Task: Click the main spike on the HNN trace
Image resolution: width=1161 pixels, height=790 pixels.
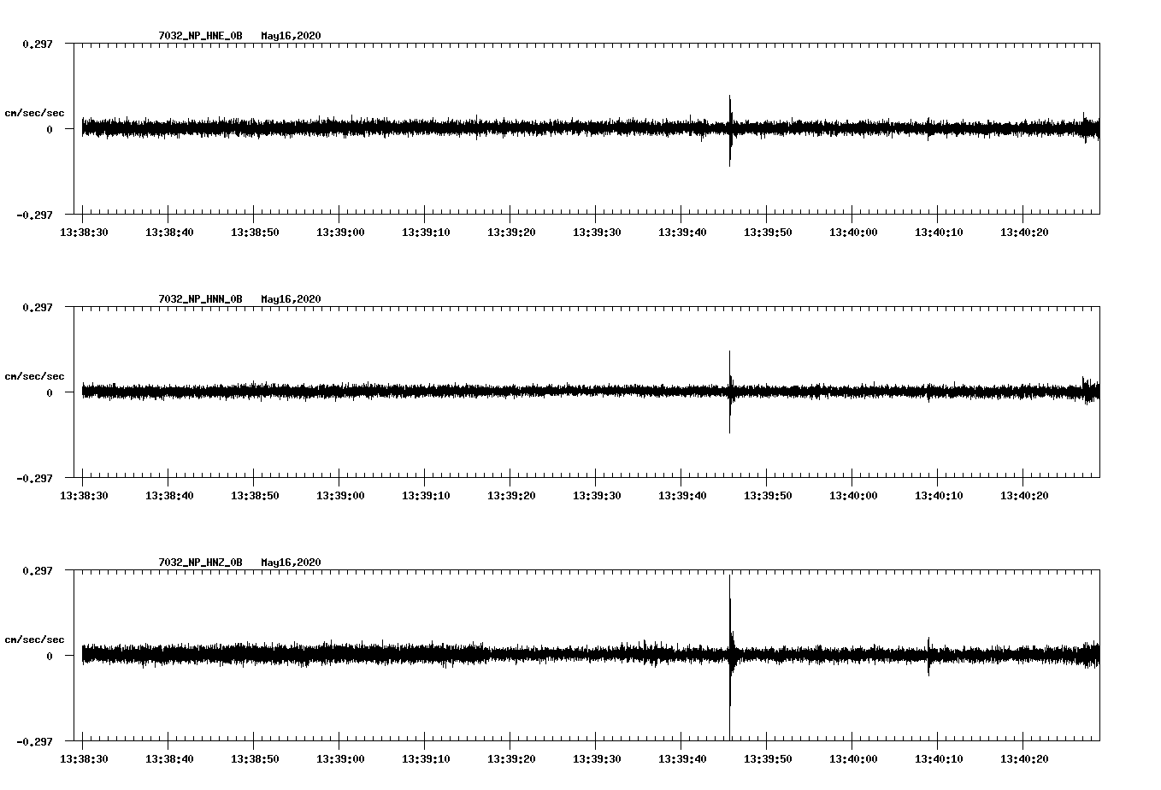Action: (x=730, y=392)
